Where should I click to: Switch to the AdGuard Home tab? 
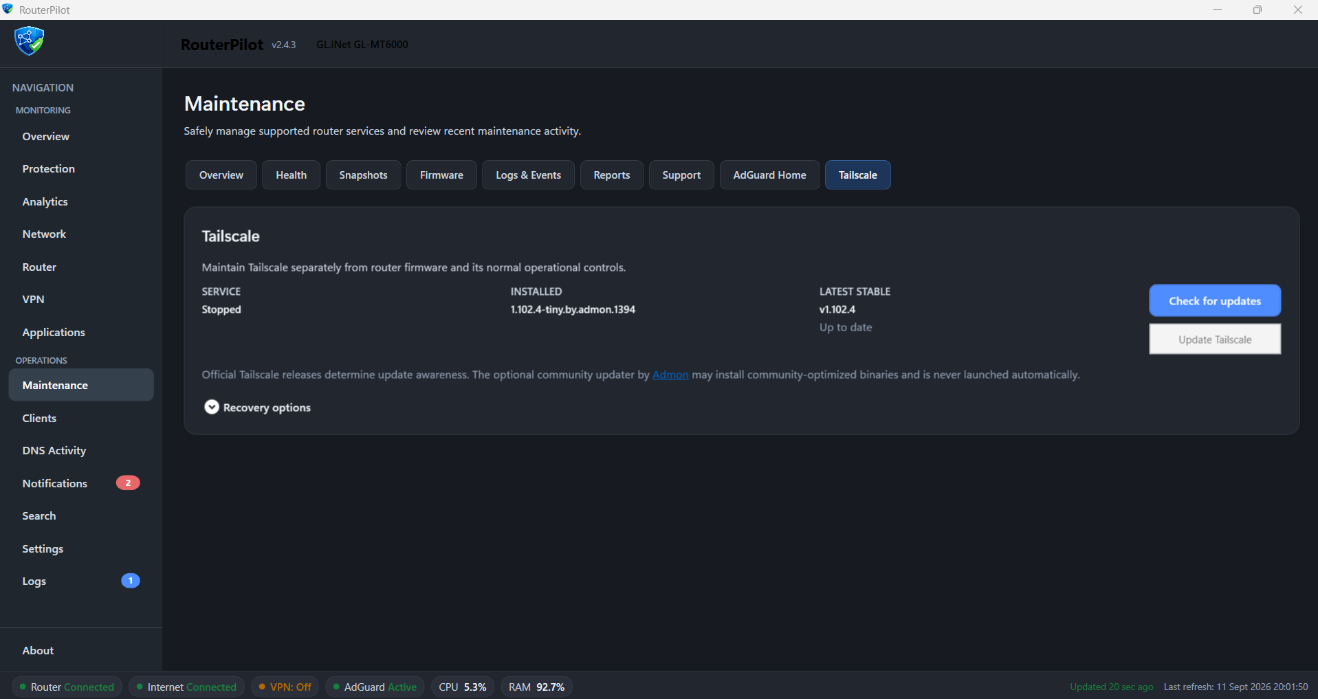(769, 175)
